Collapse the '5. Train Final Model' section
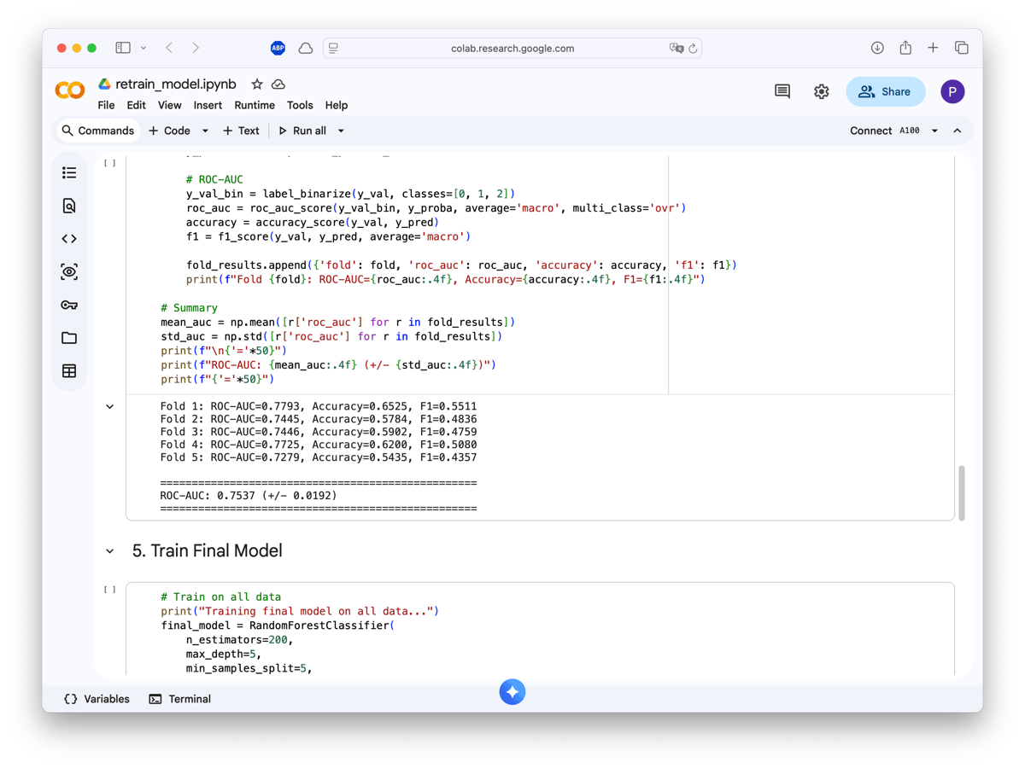This screenshot has width=1025, height=768. 109,551
